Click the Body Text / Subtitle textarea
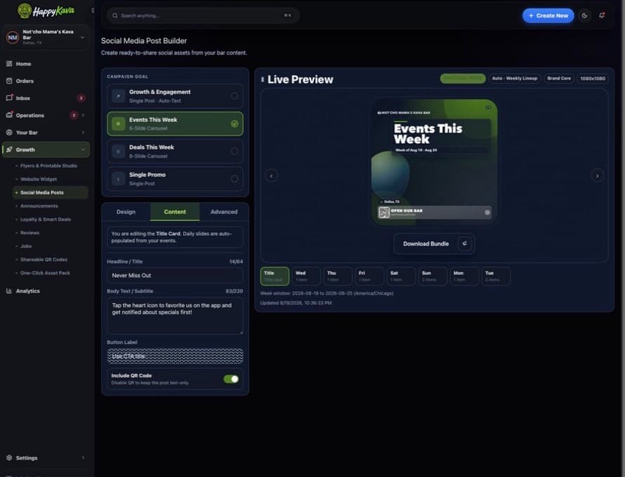 point(175,316)
